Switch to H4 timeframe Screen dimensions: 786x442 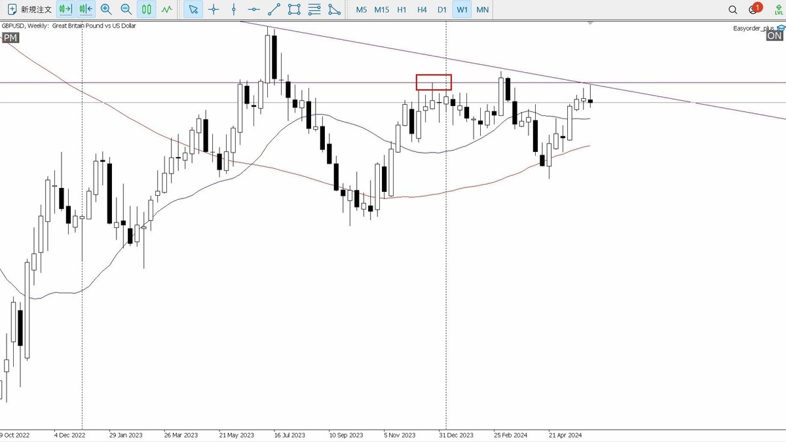coord(422,10)
